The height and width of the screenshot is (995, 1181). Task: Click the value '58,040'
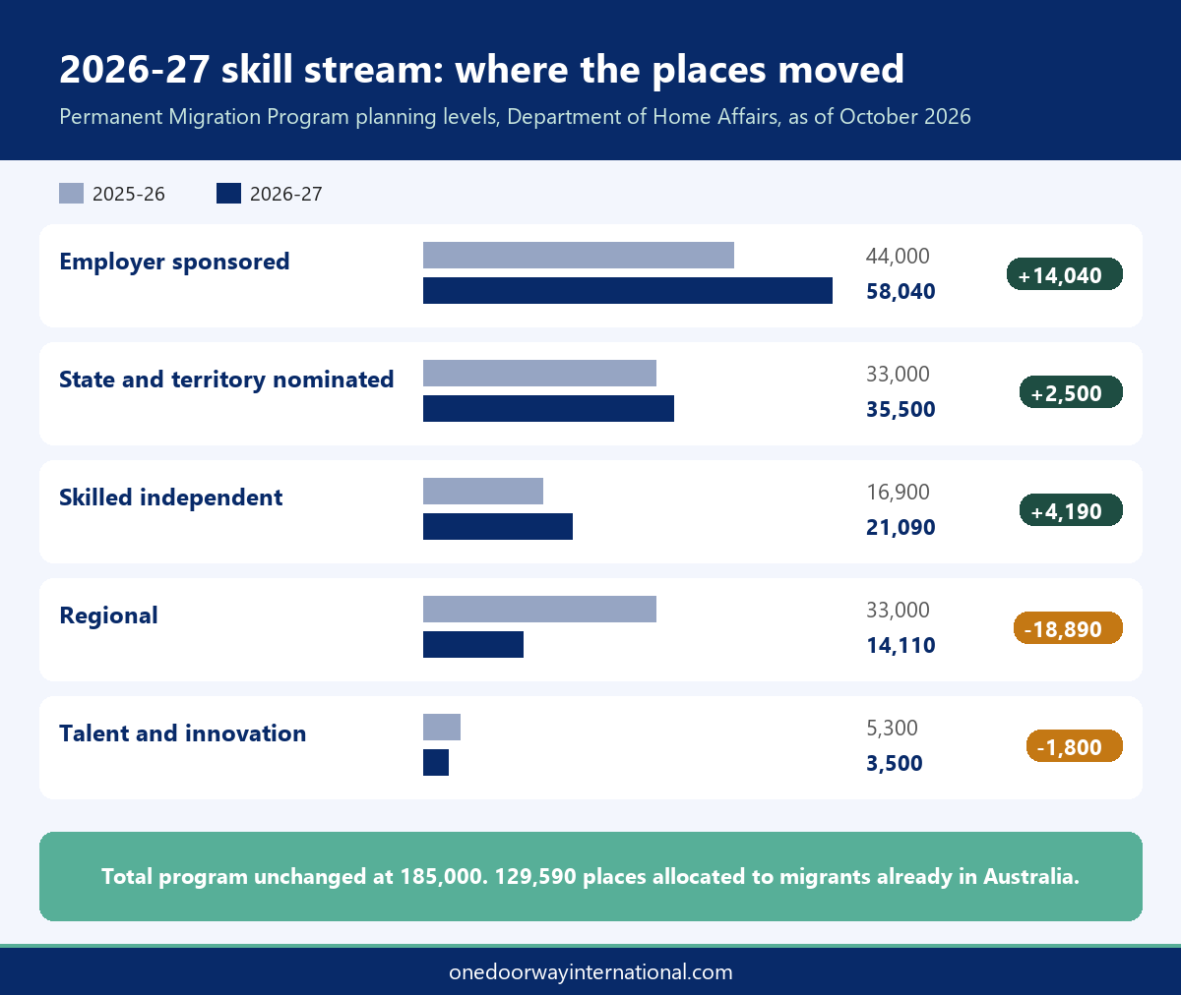(x=901, y=292)
